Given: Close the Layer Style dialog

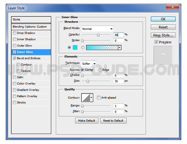Looking at the screenshot, I should (172, 7).
